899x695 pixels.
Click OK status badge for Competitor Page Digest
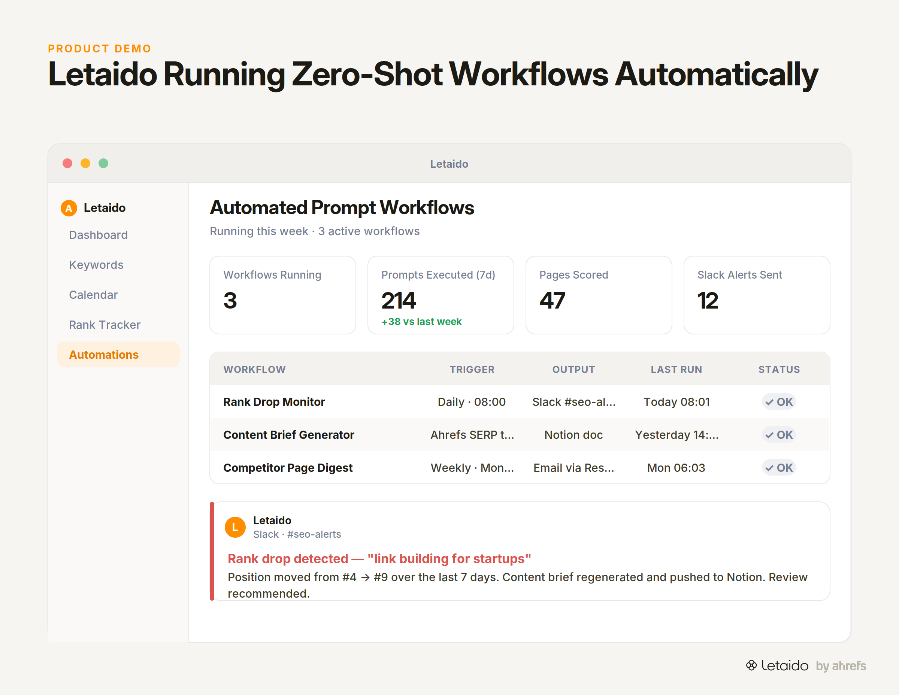coord(779,468)
